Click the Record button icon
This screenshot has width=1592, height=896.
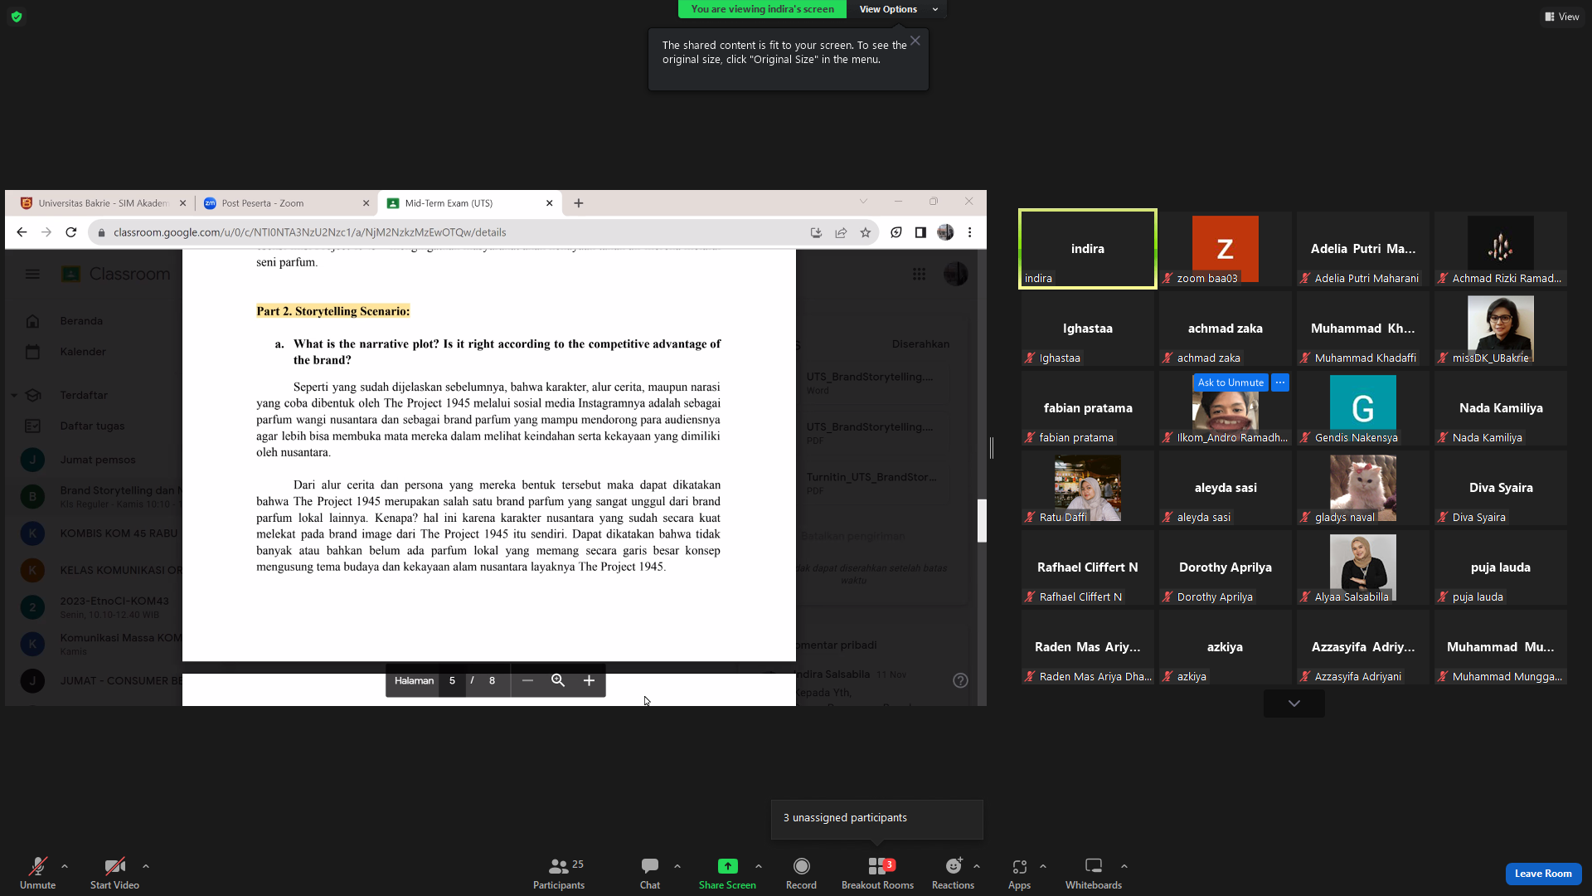click(801, 866)
